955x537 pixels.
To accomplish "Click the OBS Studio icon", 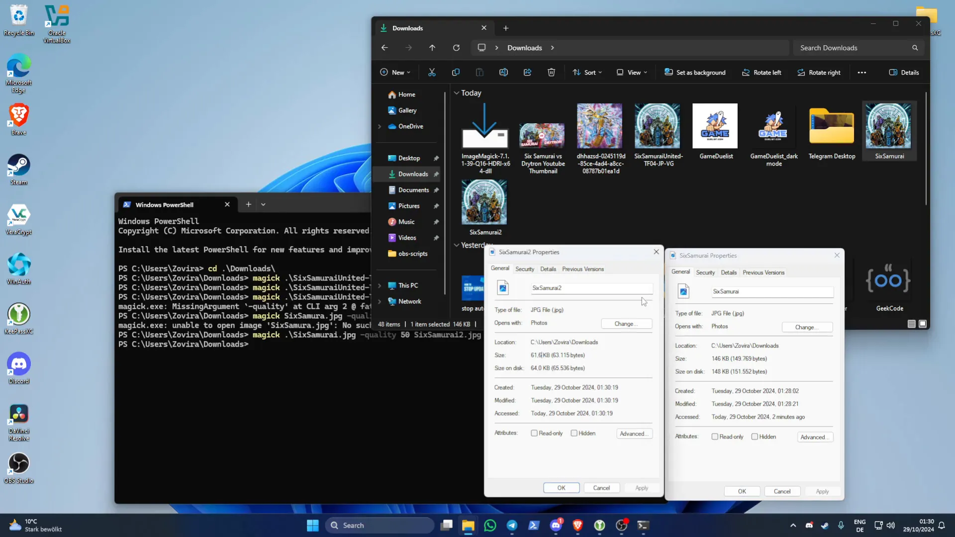I will [x=18, y=465].
